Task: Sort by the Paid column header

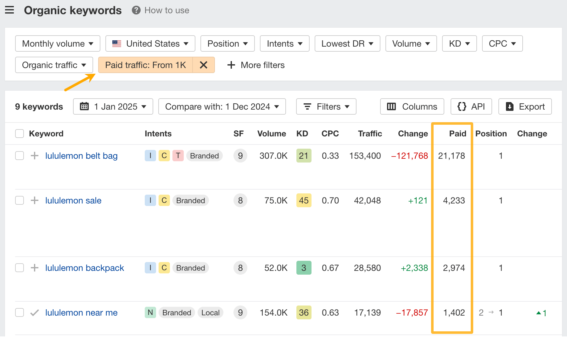Action: [x=457, y=134]
